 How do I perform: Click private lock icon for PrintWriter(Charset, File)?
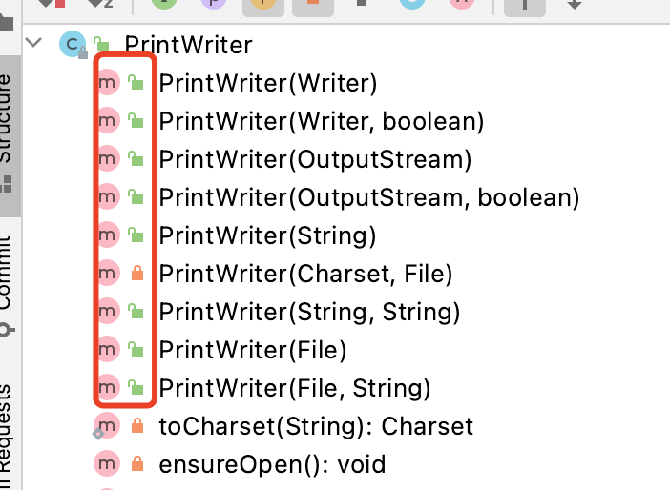point(136,274)
